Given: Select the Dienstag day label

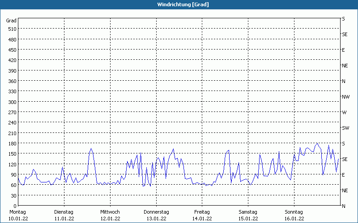Looking at the screenshot, I should pos(64,212).
